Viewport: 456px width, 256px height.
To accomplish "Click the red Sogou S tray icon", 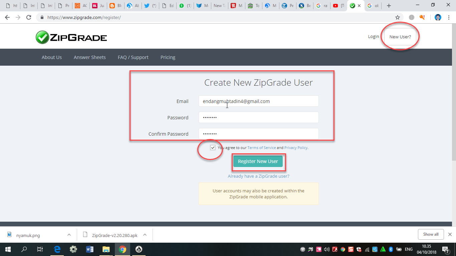I will 351,249.
